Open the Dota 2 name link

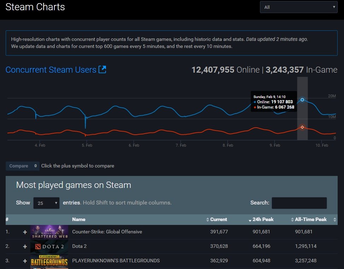pos(79,246)
